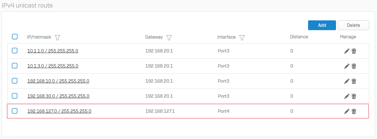Select the checkbox for route 192.168.127.0
Viewport: 377px width, 139px height.
point(15,111)
